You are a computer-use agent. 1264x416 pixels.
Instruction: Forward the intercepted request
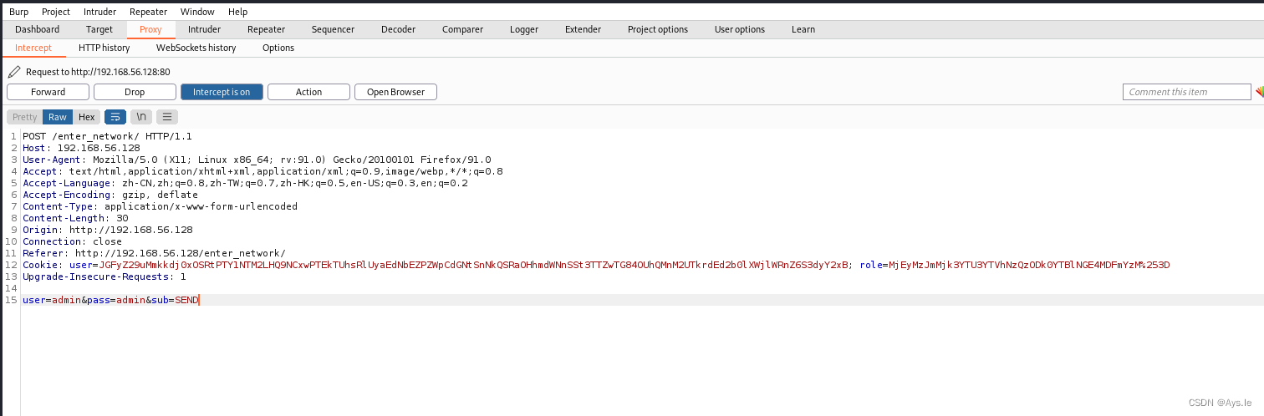tap(48, 92)
